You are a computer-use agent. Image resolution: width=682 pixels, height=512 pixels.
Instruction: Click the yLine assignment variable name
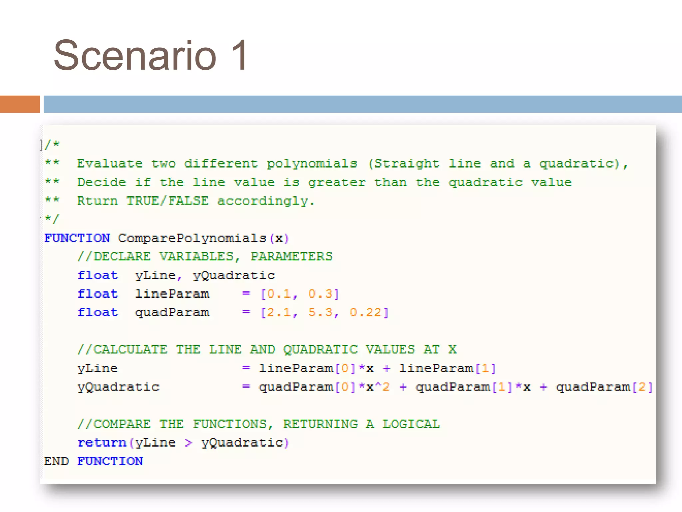point(97,368)
